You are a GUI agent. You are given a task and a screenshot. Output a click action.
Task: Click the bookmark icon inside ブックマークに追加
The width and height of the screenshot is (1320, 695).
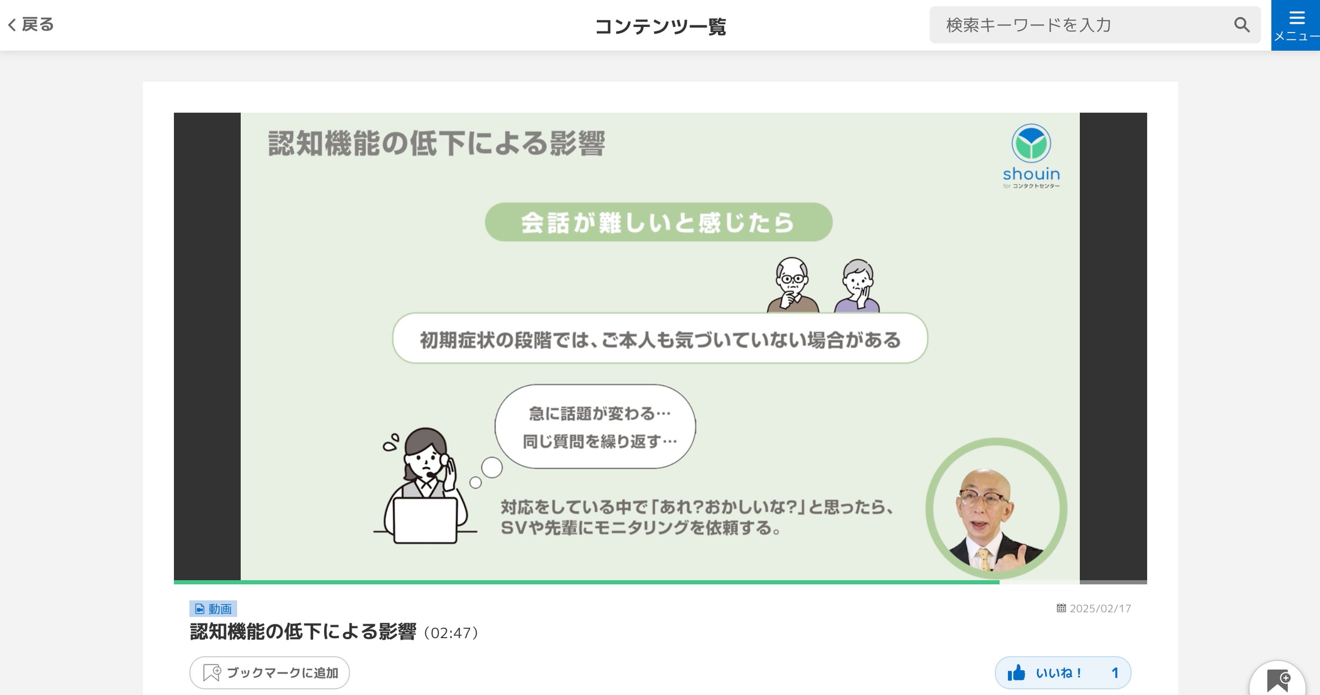(x=211, y=673)
